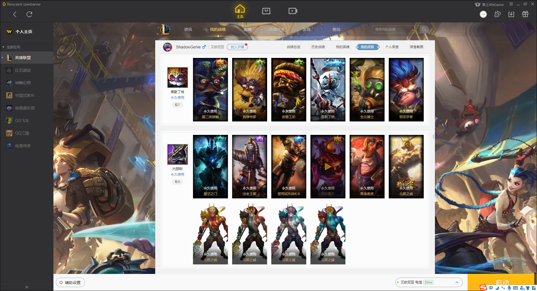Open the input method soft keyboard icon

515,288
